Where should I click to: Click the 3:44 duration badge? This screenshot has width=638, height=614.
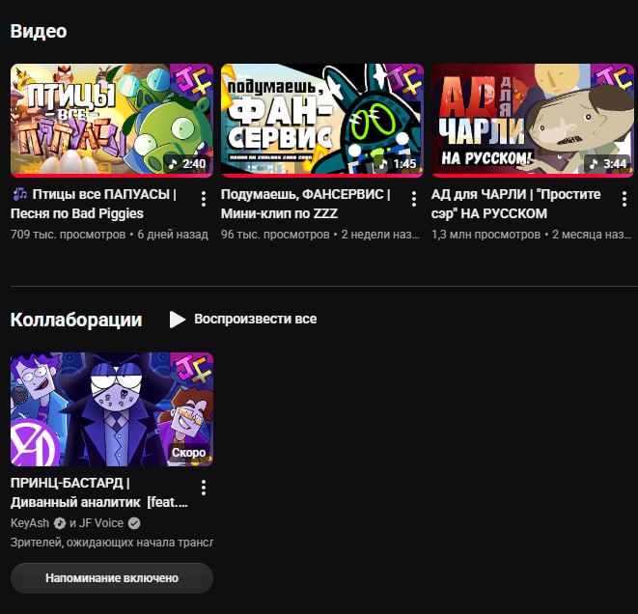click(608, 163)
